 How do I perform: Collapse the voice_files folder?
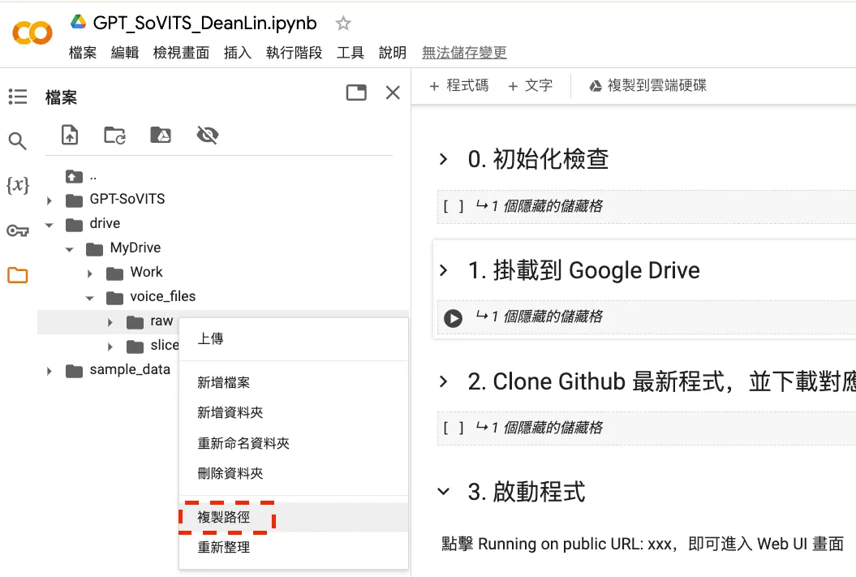click(89, 298)
